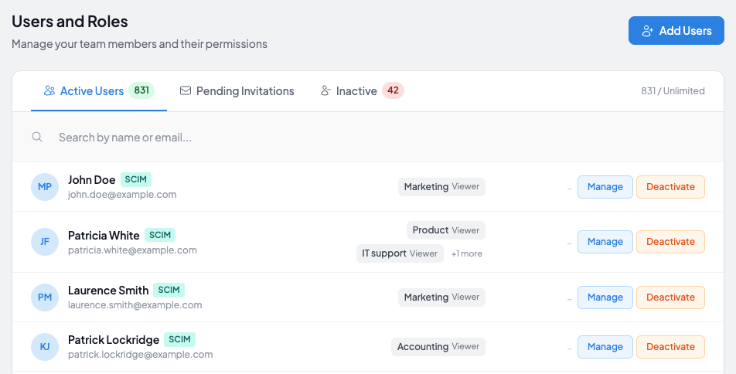Deactivate Patricia White
Image resolution: width=736 pixels, height=374 pixels.
670,242
